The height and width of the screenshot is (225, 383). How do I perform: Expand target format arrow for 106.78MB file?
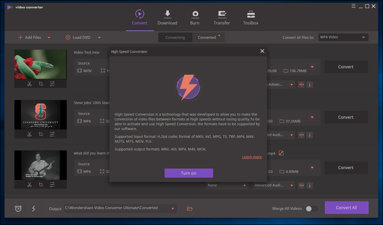(x=312, y=67)
